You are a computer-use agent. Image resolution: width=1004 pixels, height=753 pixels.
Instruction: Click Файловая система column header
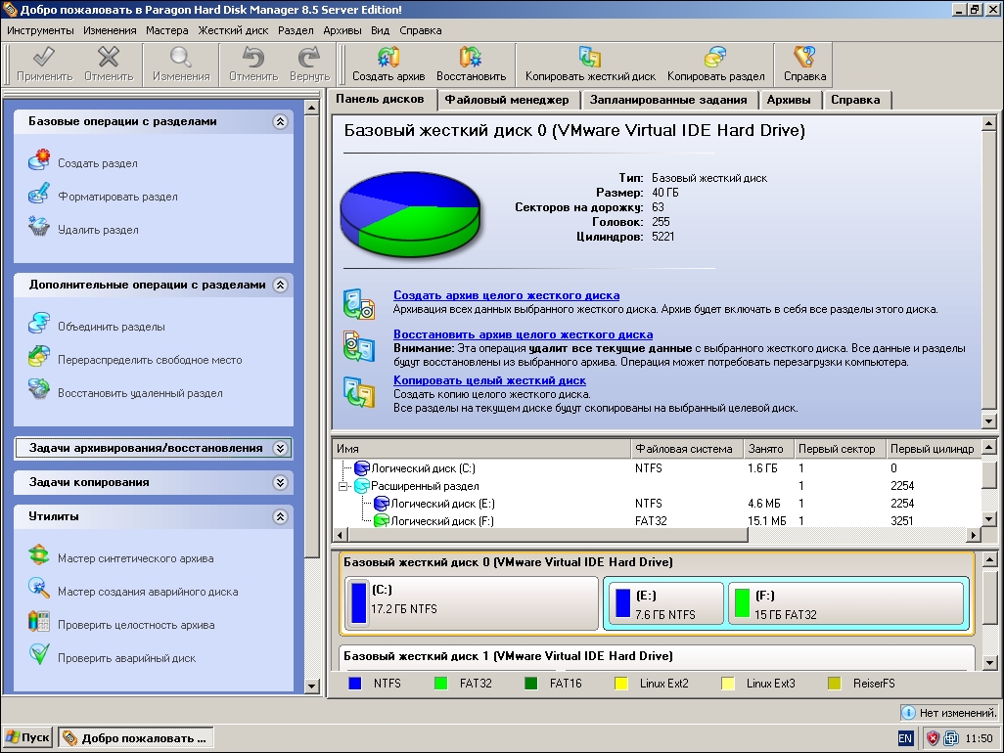click(x=686, y=449)
